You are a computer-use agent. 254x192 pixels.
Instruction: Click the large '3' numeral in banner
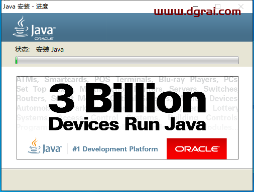coord(61,98)
